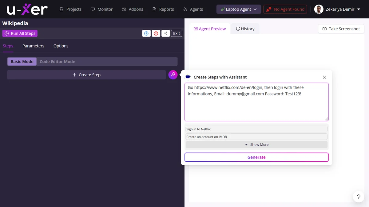Click the magic wand assistant icon
369x207 pixels.
click(x=173, y=75)
